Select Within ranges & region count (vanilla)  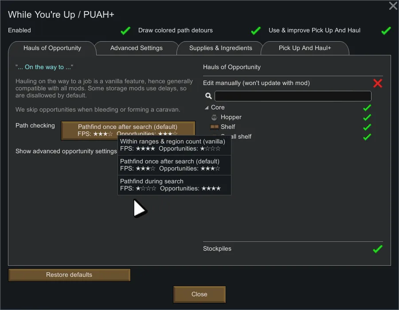174,145
